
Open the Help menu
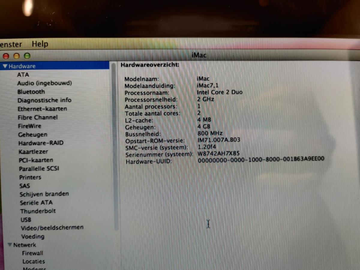point(40,44)
